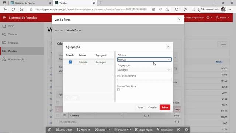Open browser tab actions menu icon
This screenshot has height=133, width=236.
pyautogui.click(x=4, y=3)
